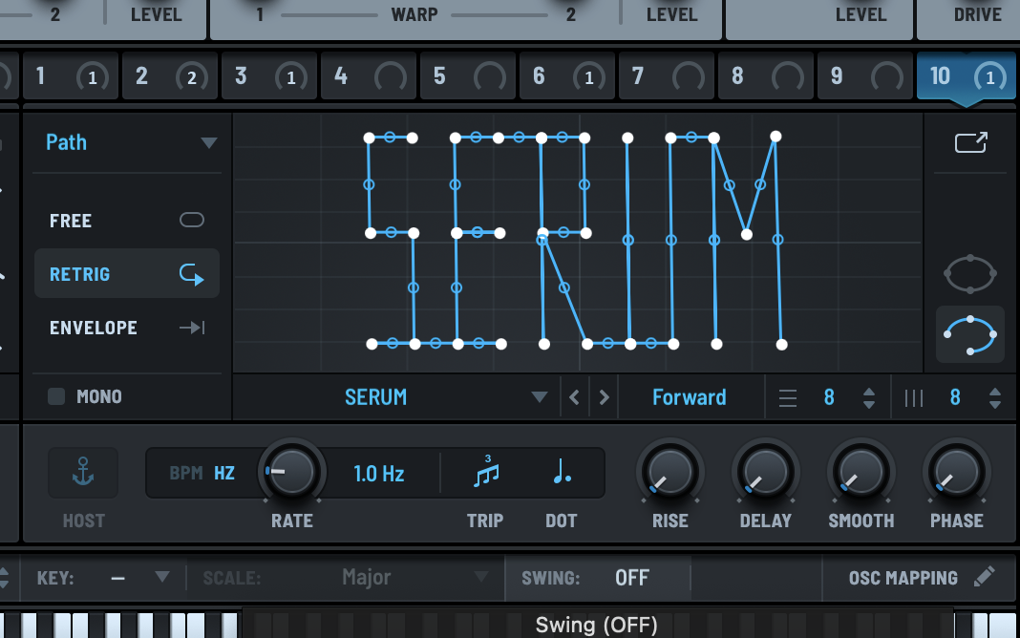
Task: Select LFO tab 8
Action: click(766, 76)
